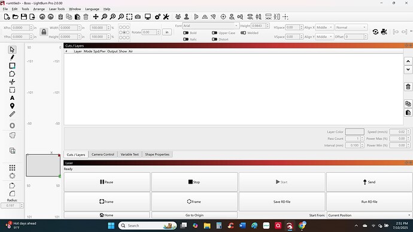
Task: Click the Go to Origin button
Action: click(195, 215)
